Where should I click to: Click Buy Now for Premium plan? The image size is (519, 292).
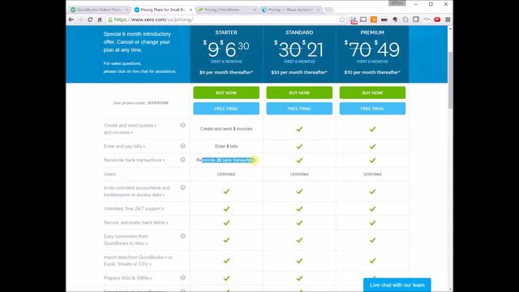372,92
